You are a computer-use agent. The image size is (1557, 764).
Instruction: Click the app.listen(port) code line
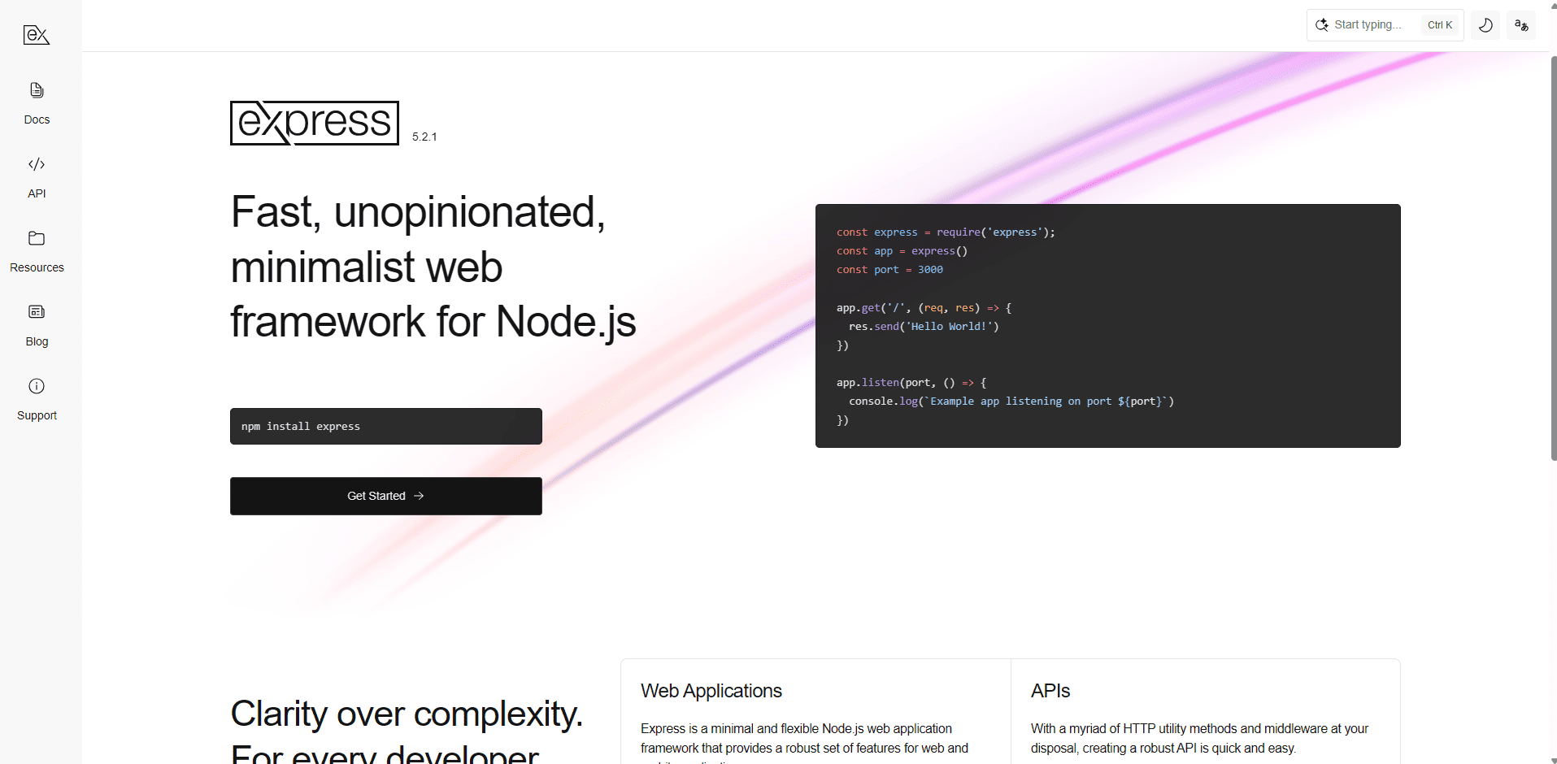pyautogui.click(x=911, y=383)
